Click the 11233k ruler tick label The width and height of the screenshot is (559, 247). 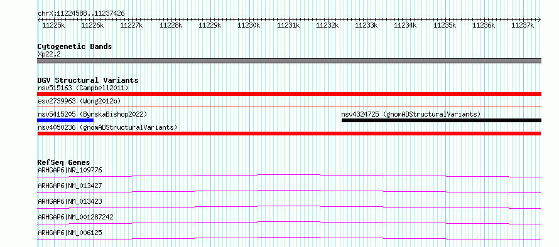(x=366, y=25)
